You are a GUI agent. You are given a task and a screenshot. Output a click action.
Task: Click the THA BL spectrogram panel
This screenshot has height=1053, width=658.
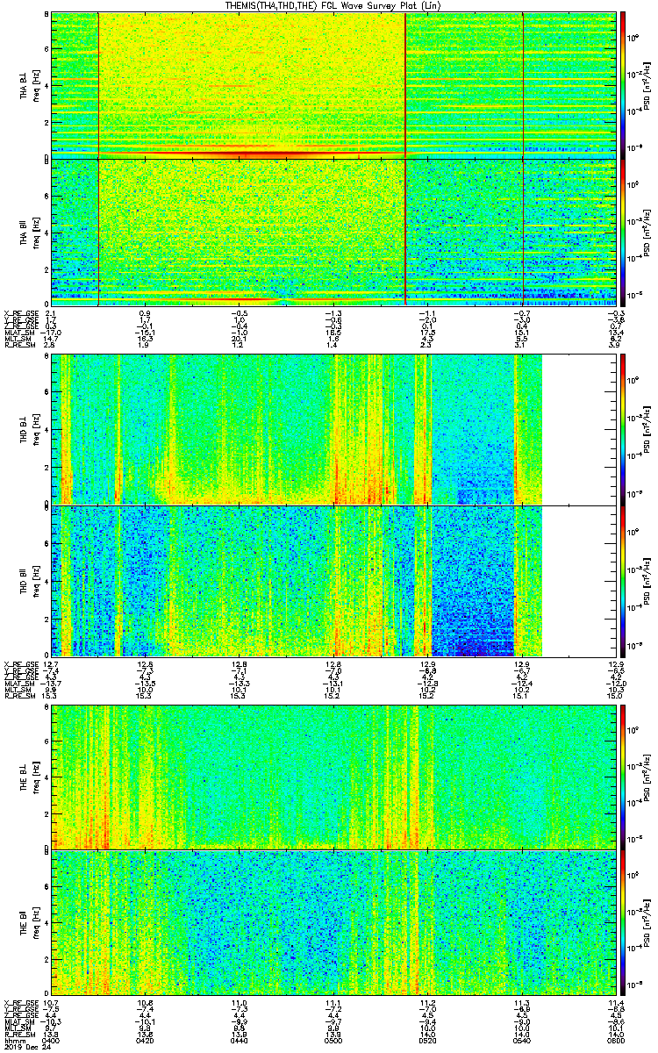(333, 84)
